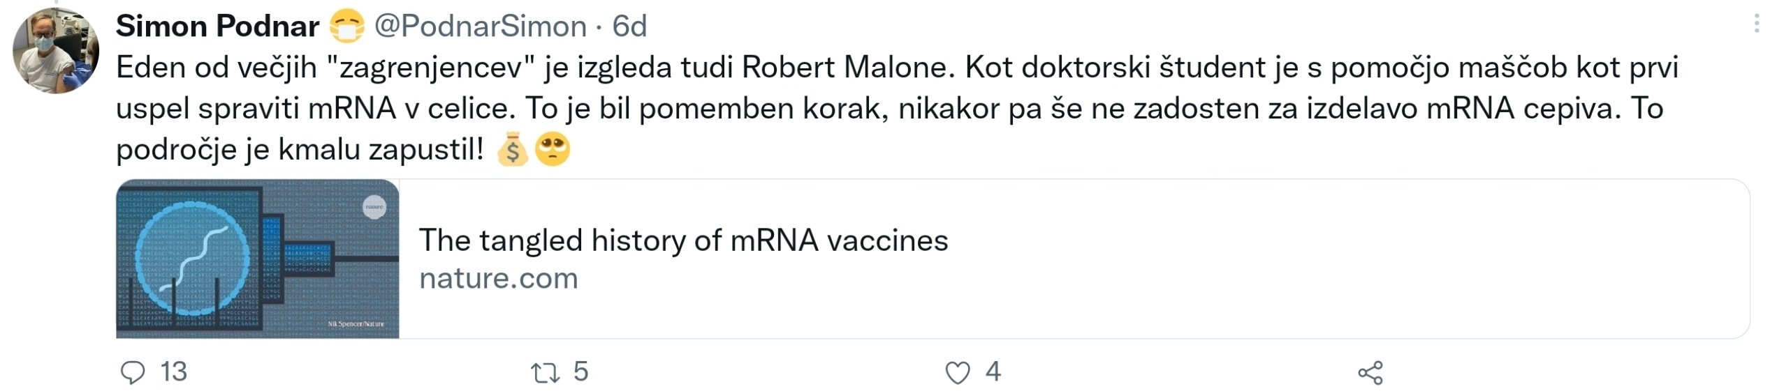Click the money bag emoji in the tweet
Viewport: 1784px width, 391px height.
(x=512, y=149)
